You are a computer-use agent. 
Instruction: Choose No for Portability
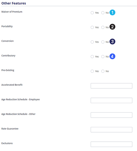pyautogui.click(x=103, y=27)
